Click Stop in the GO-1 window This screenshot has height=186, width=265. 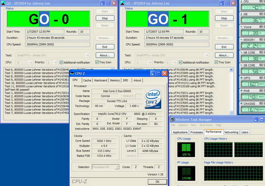pos(224,18)
